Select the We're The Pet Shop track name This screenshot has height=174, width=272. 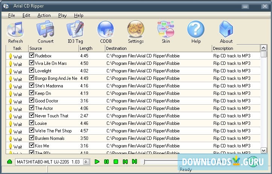point(53,131)
